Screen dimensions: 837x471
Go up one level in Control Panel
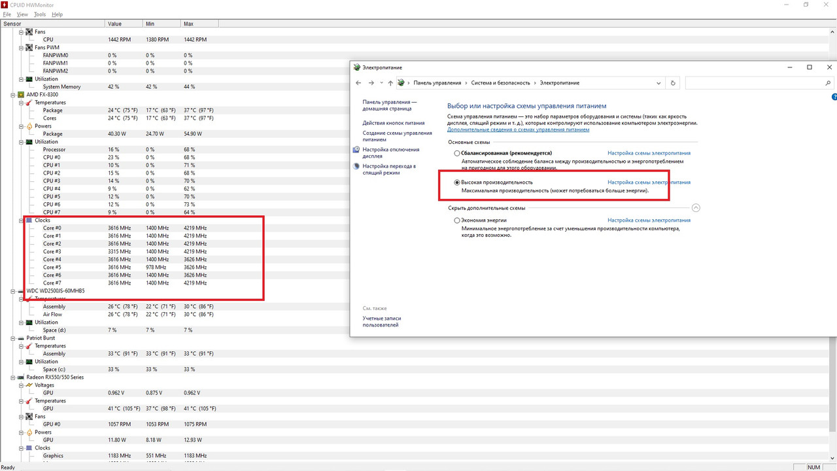click(x=390, y=83)
